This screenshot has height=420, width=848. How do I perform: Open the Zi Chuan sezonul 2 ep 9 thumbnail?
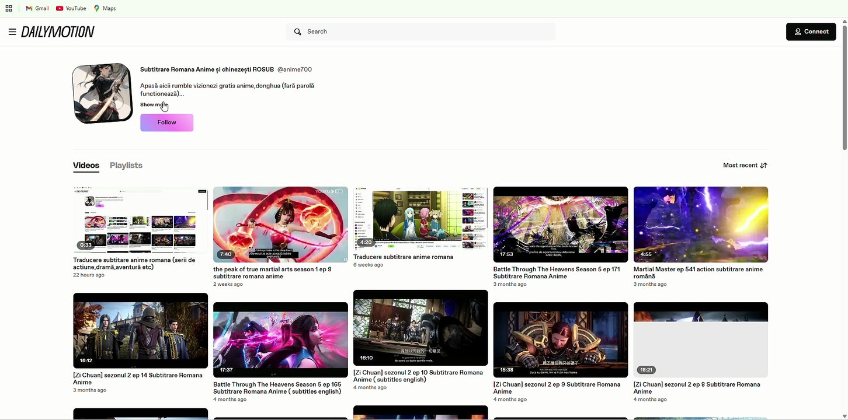click(561, 339)
